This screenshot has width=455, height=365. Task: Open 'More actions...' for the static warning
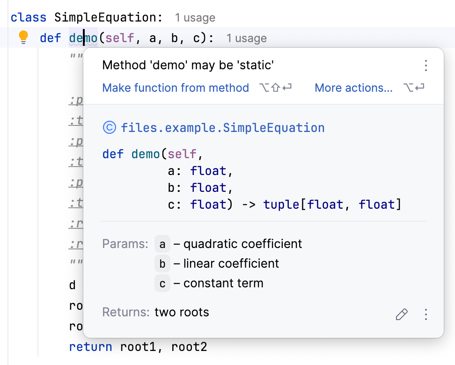353,88
